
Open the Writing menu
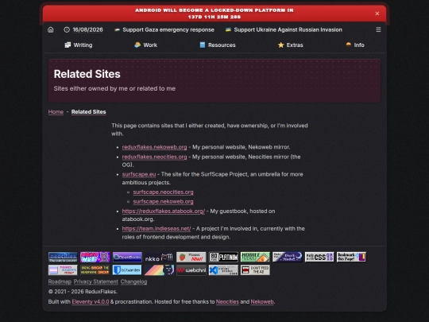pos(79,45)
